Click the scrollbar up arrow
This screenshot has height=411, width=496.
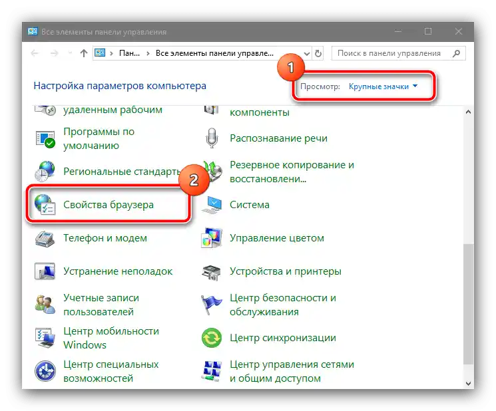[x=468, y=112]
